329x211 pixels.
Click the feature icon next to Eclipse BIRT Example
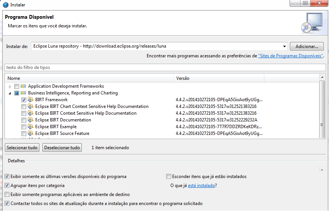[31, 127]
